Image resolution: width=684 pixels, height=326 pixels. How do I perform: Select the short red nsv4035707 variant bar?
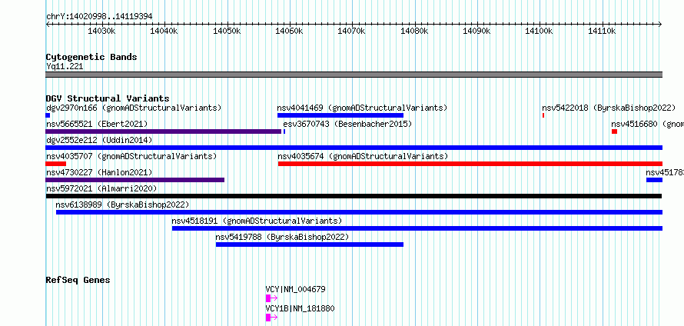(x=56, y=164)
